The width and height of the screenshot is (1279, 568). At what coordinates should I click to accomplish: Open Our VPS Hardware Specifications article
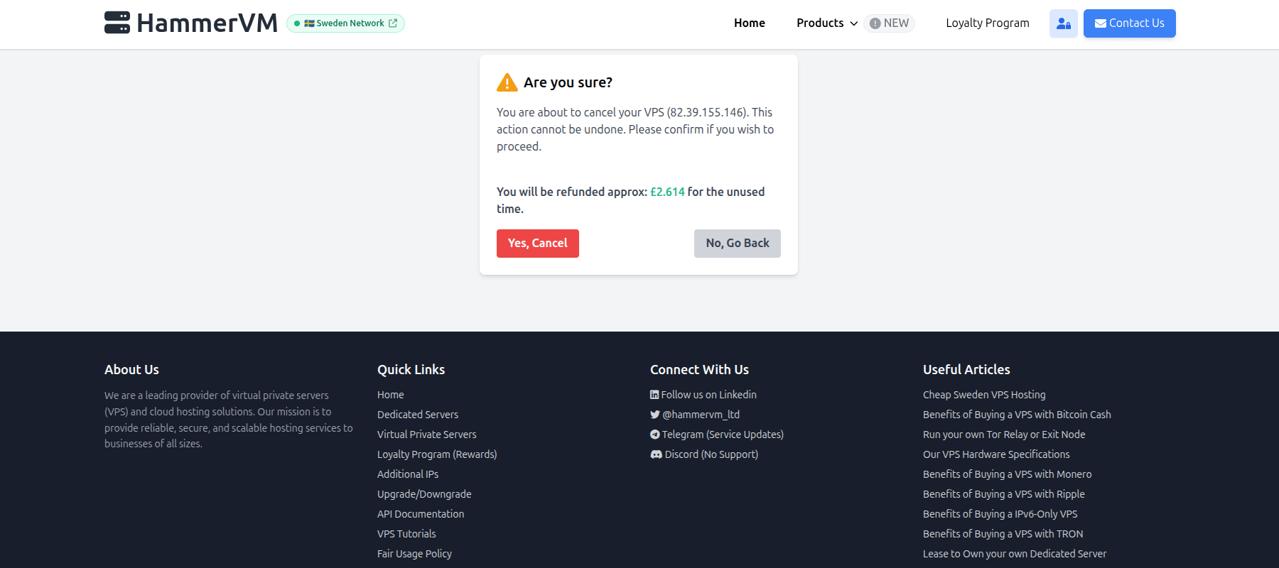pos(996,454)
